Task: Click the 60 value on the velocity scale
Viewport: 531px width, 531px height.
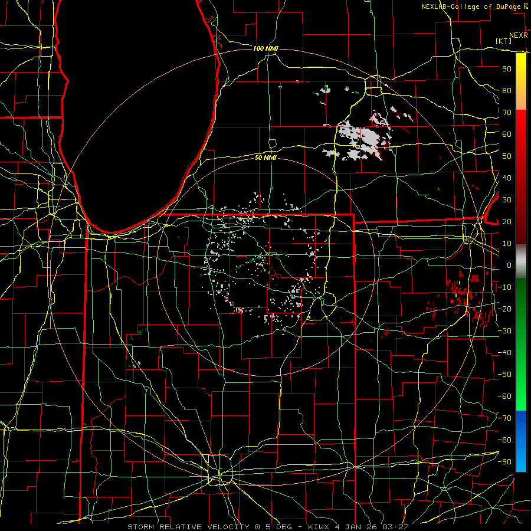Action: coord(507,134)
